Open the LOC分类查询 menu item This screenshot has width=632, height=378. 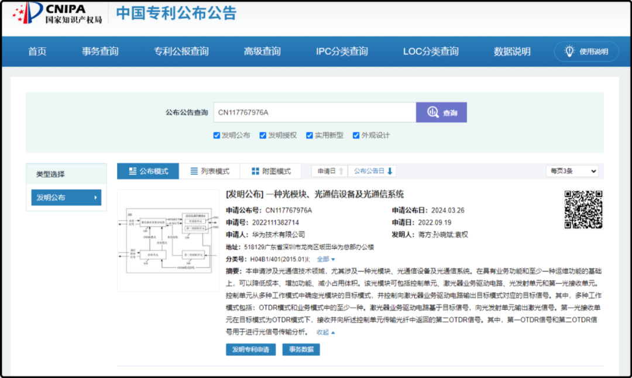tap(431, 51)
